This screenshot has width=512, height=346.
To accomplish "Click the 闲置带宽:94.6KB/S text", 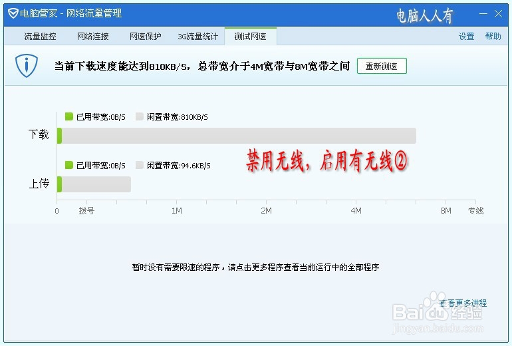I will point(179,166).
